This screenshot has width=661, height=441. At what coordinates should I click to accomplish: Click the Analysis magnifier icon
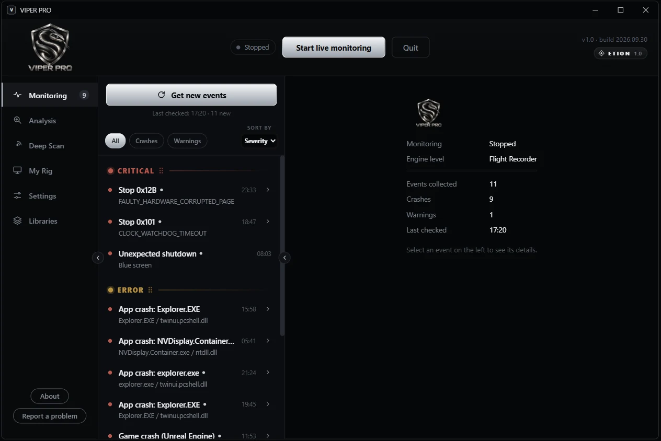[x=18, y=120]
